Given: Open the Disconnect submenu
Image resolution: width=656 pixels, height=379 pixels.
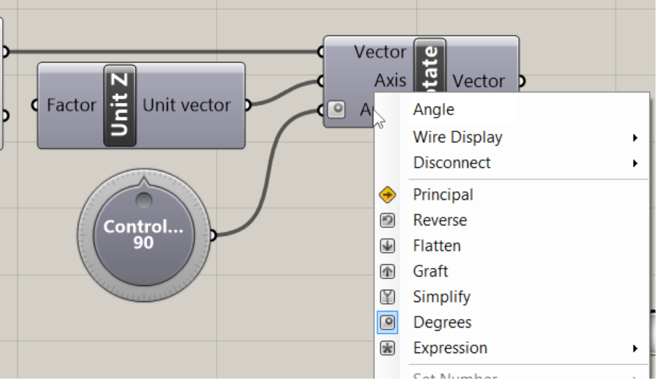Looking at the screenshot, I should [x=513, y=163].
